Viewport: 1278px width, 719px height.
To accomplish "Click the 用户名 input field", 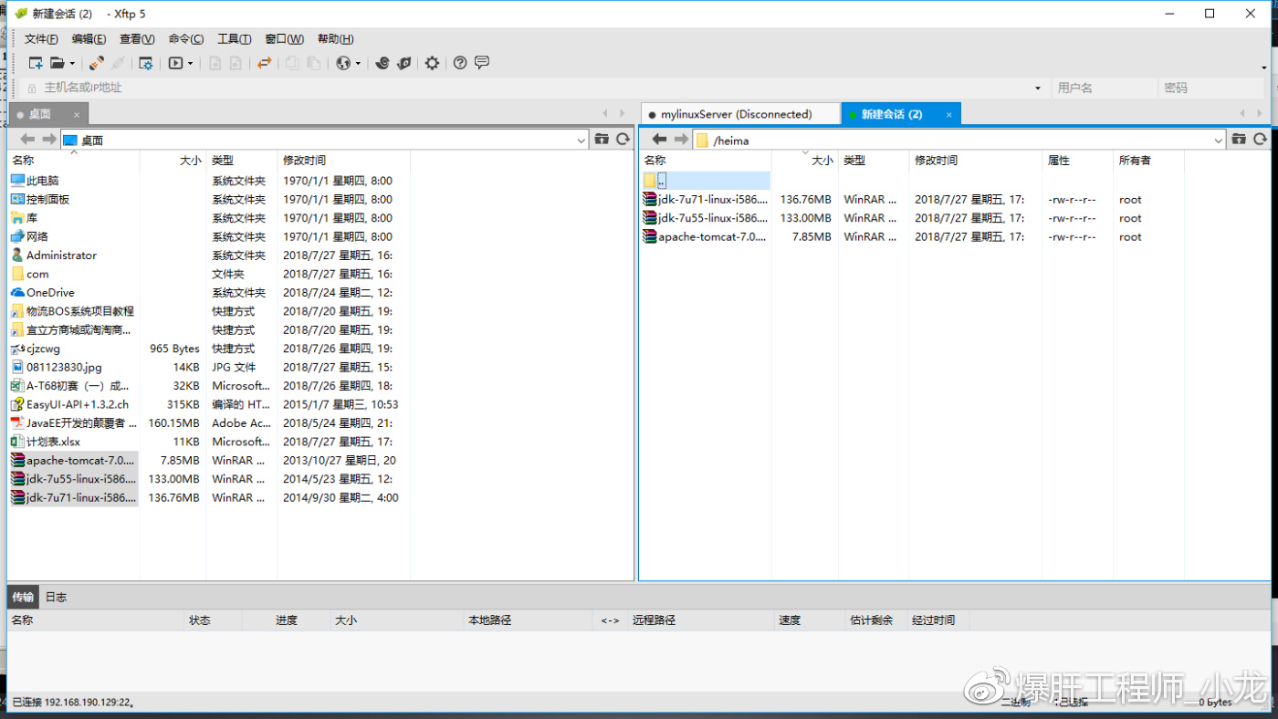I will point(1103,88).
